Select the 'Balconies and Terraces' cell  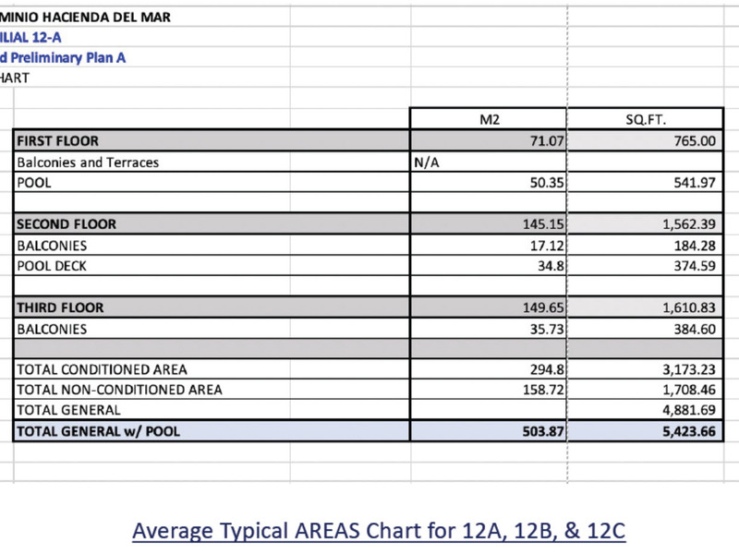(212, 162)
